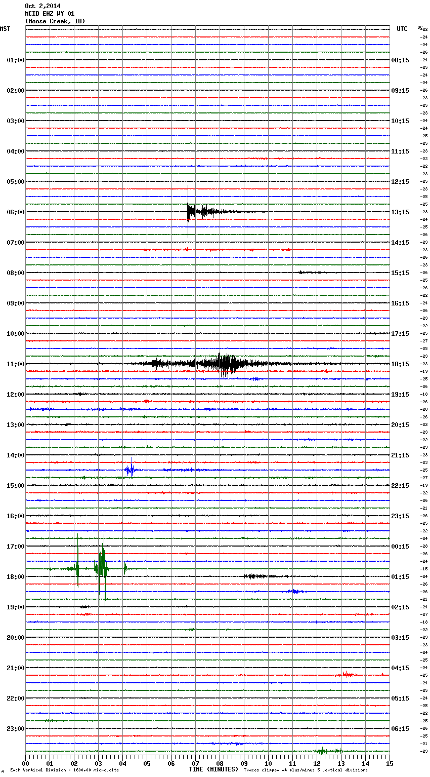Click the blue spike on the 14:30 trace
Viewport: 430px width, 777px height.
click(x=131, y=470)
